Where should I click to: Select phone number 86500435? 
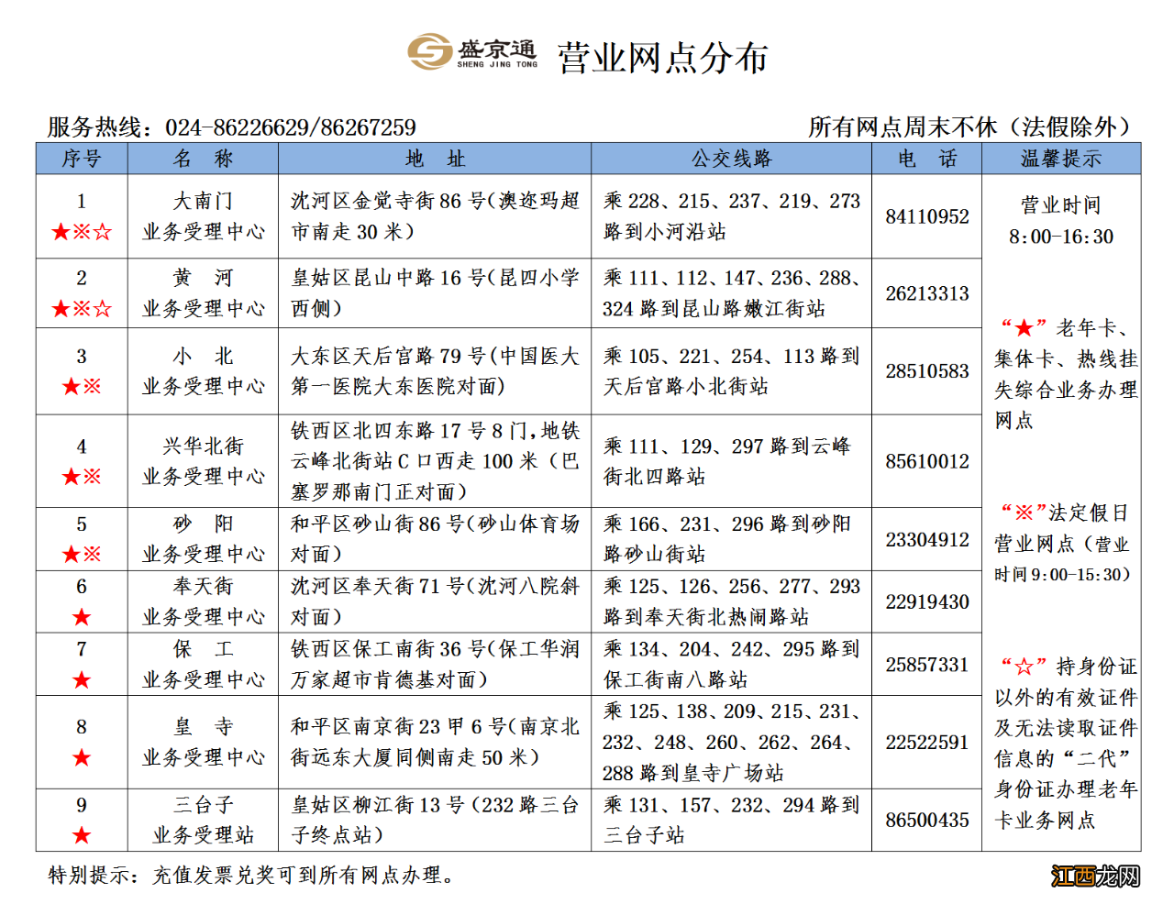coord(926,821)
